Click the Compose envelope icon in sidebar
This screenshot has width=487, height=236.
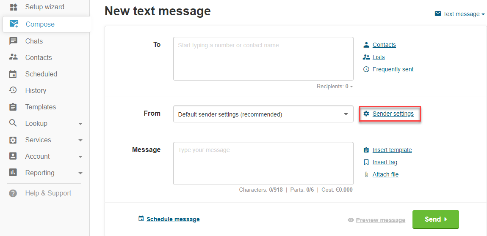click(x=14, y=24)
